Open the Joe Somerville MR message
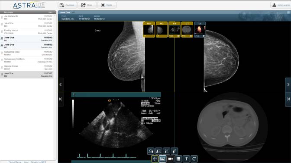The height and width of the screenshot is (163, 291). (27, 18)
